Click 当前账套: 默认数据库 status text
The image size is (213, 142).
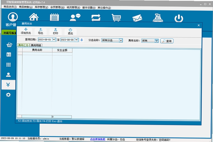pos(72,139)
